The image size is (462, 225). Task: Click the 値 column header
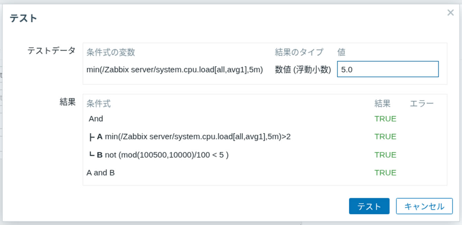(342, 52)
